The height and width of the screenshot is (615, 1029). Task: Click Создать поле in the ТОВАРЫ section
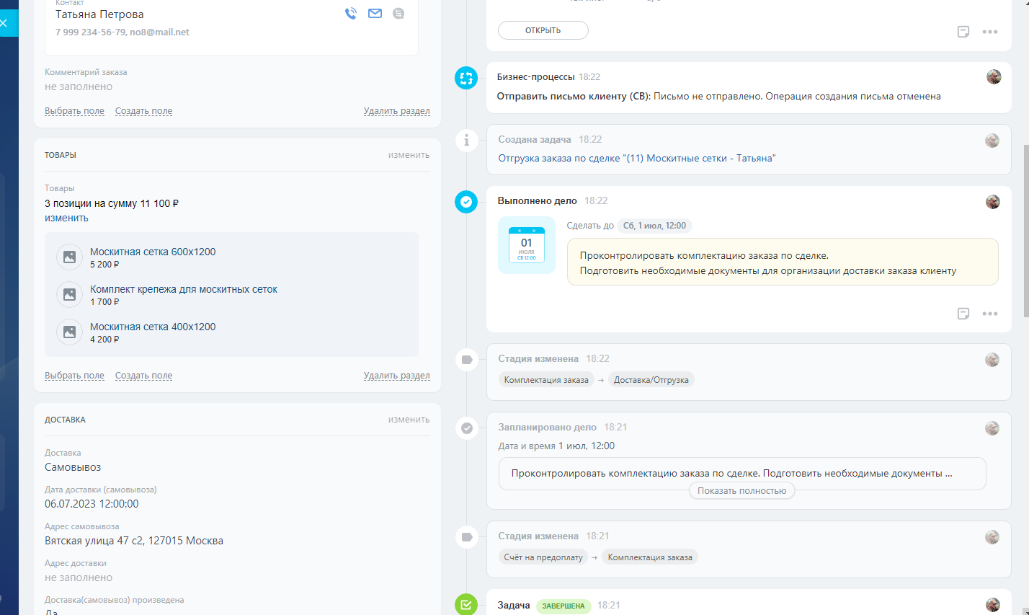[143, 376]
